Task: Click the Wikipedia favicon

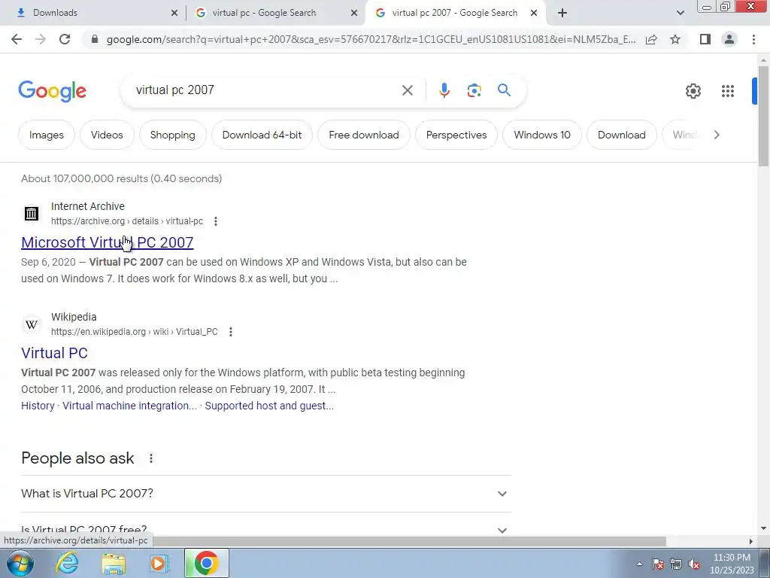Action: 32,324
